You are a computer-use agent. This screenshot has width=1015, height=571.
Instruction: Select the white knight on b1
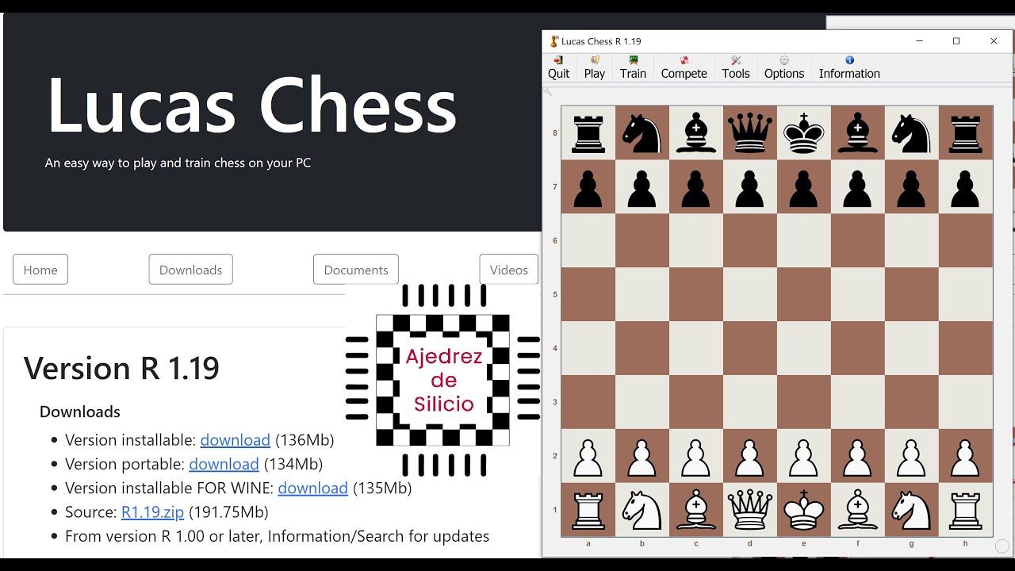click(x=642, y=510)
